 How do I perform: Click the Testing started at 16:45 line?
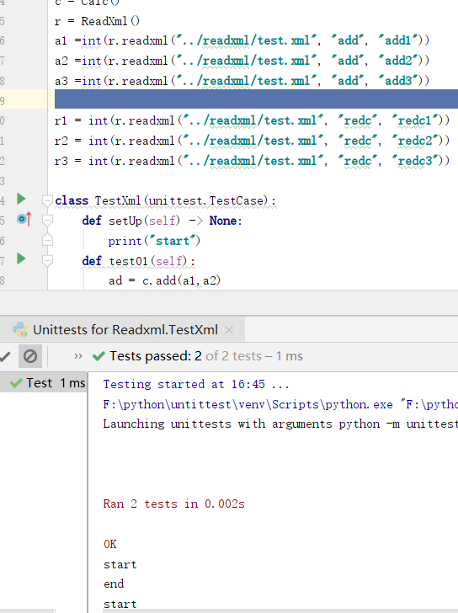click(x=196, y=384)
